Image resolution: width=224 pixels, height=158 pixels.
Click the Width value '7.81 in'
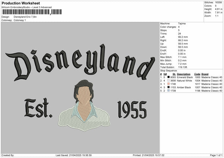point(218,13)
